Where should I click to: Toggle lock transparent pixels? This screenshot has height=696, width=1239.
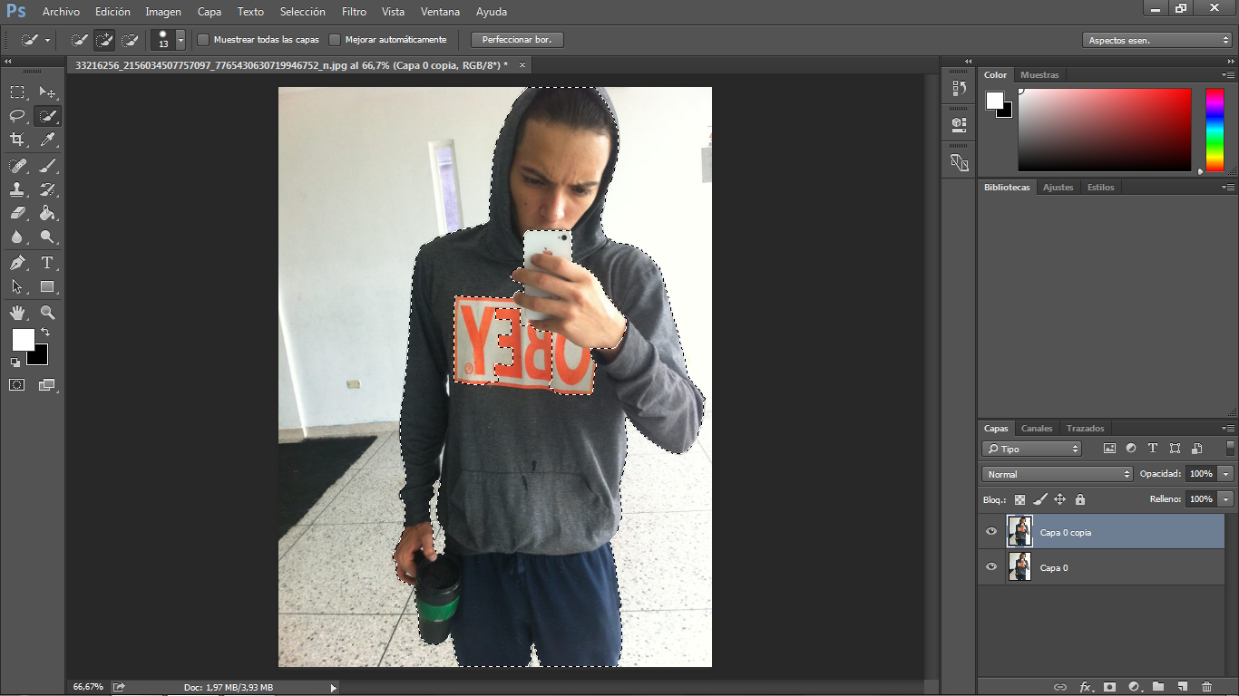tap(1019, 499)
